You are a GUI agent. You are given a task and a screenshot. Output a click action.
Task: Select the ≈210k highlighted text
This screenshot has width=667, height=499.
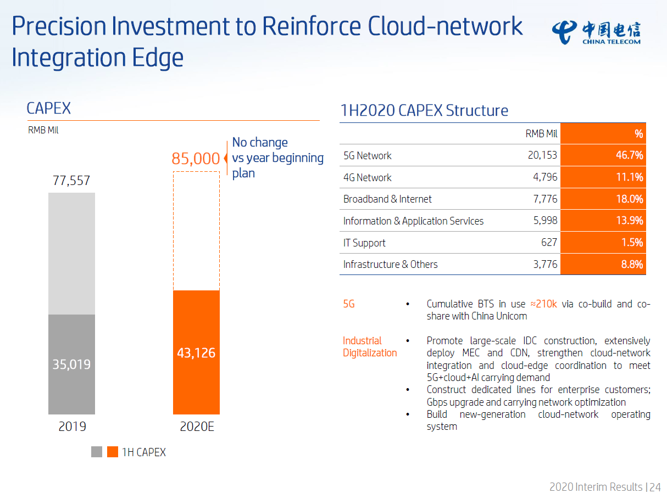[x=543, y=304]
